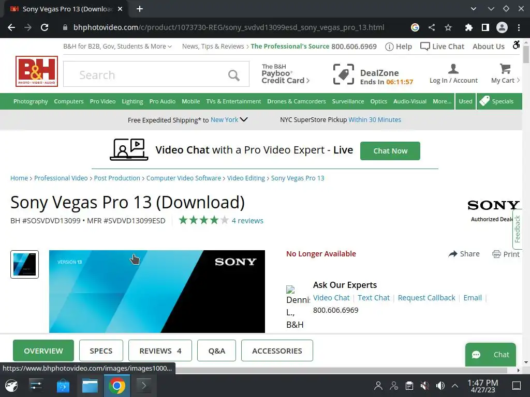
Task: Open the Lighting category menu
Action: pos(132,101)
